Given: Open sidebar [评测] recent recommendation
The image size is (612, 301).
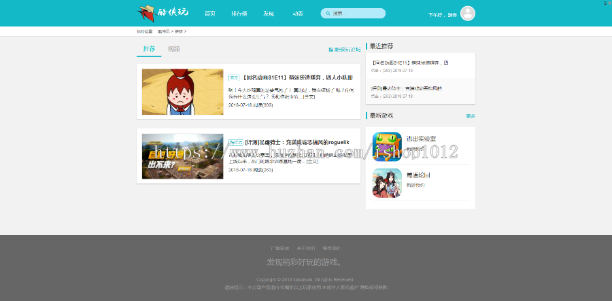Looking at the screenshot, I should pyautogui.click(x=407, y=88).
